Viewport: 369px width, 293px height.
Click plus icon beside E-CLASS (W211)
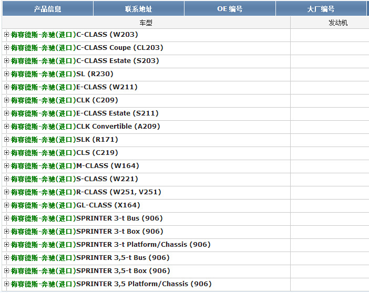click(7, 87)
